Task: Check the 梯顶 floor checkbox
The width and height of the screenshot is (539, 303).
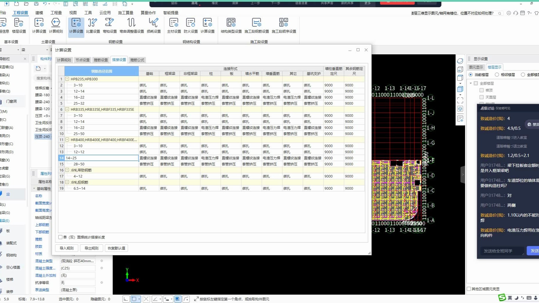Action: [482, 90]
